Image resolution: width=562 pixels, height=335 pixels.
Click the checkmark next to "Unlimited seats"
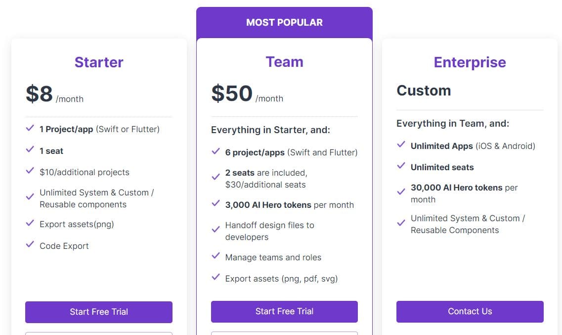tap(400, 167)
